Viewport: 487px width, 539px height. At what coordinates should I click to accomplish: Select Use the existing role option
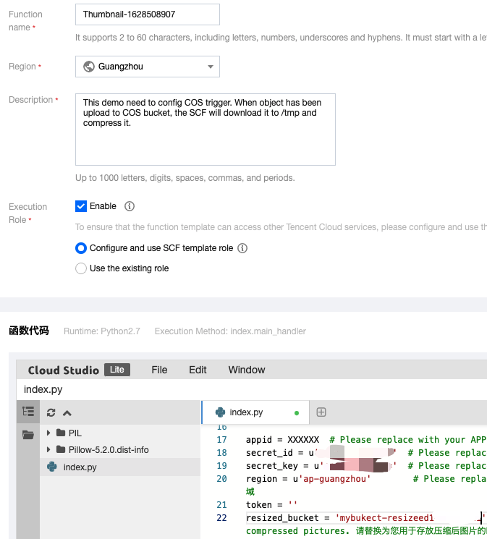[81, 268]
